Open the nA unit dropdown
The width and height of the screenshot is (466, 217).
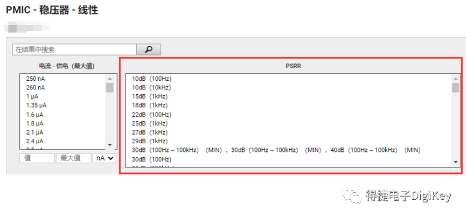(x=104, y=158)
